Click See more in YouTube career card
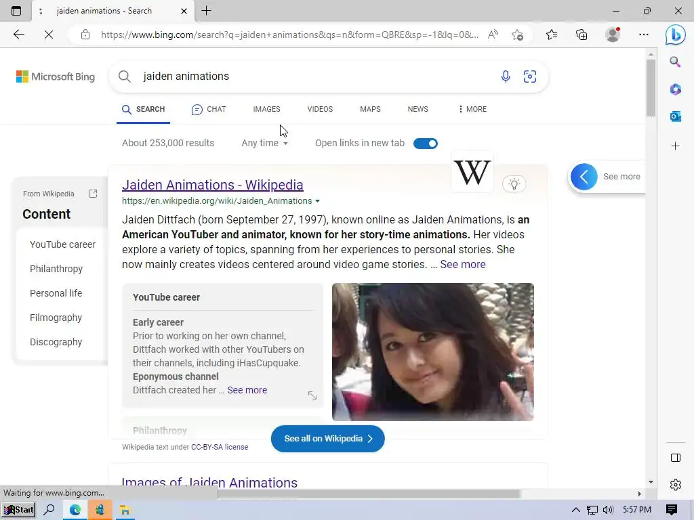Image resolution: width=694 pixels, height=520 pixels. 247,390
